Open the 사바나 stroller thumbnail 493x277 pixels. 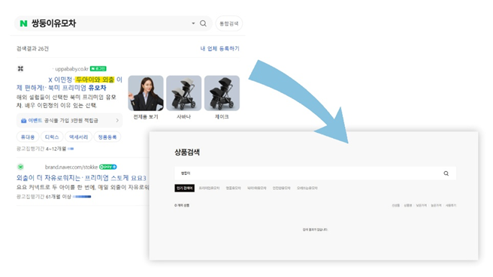click(x=183, y=93)
